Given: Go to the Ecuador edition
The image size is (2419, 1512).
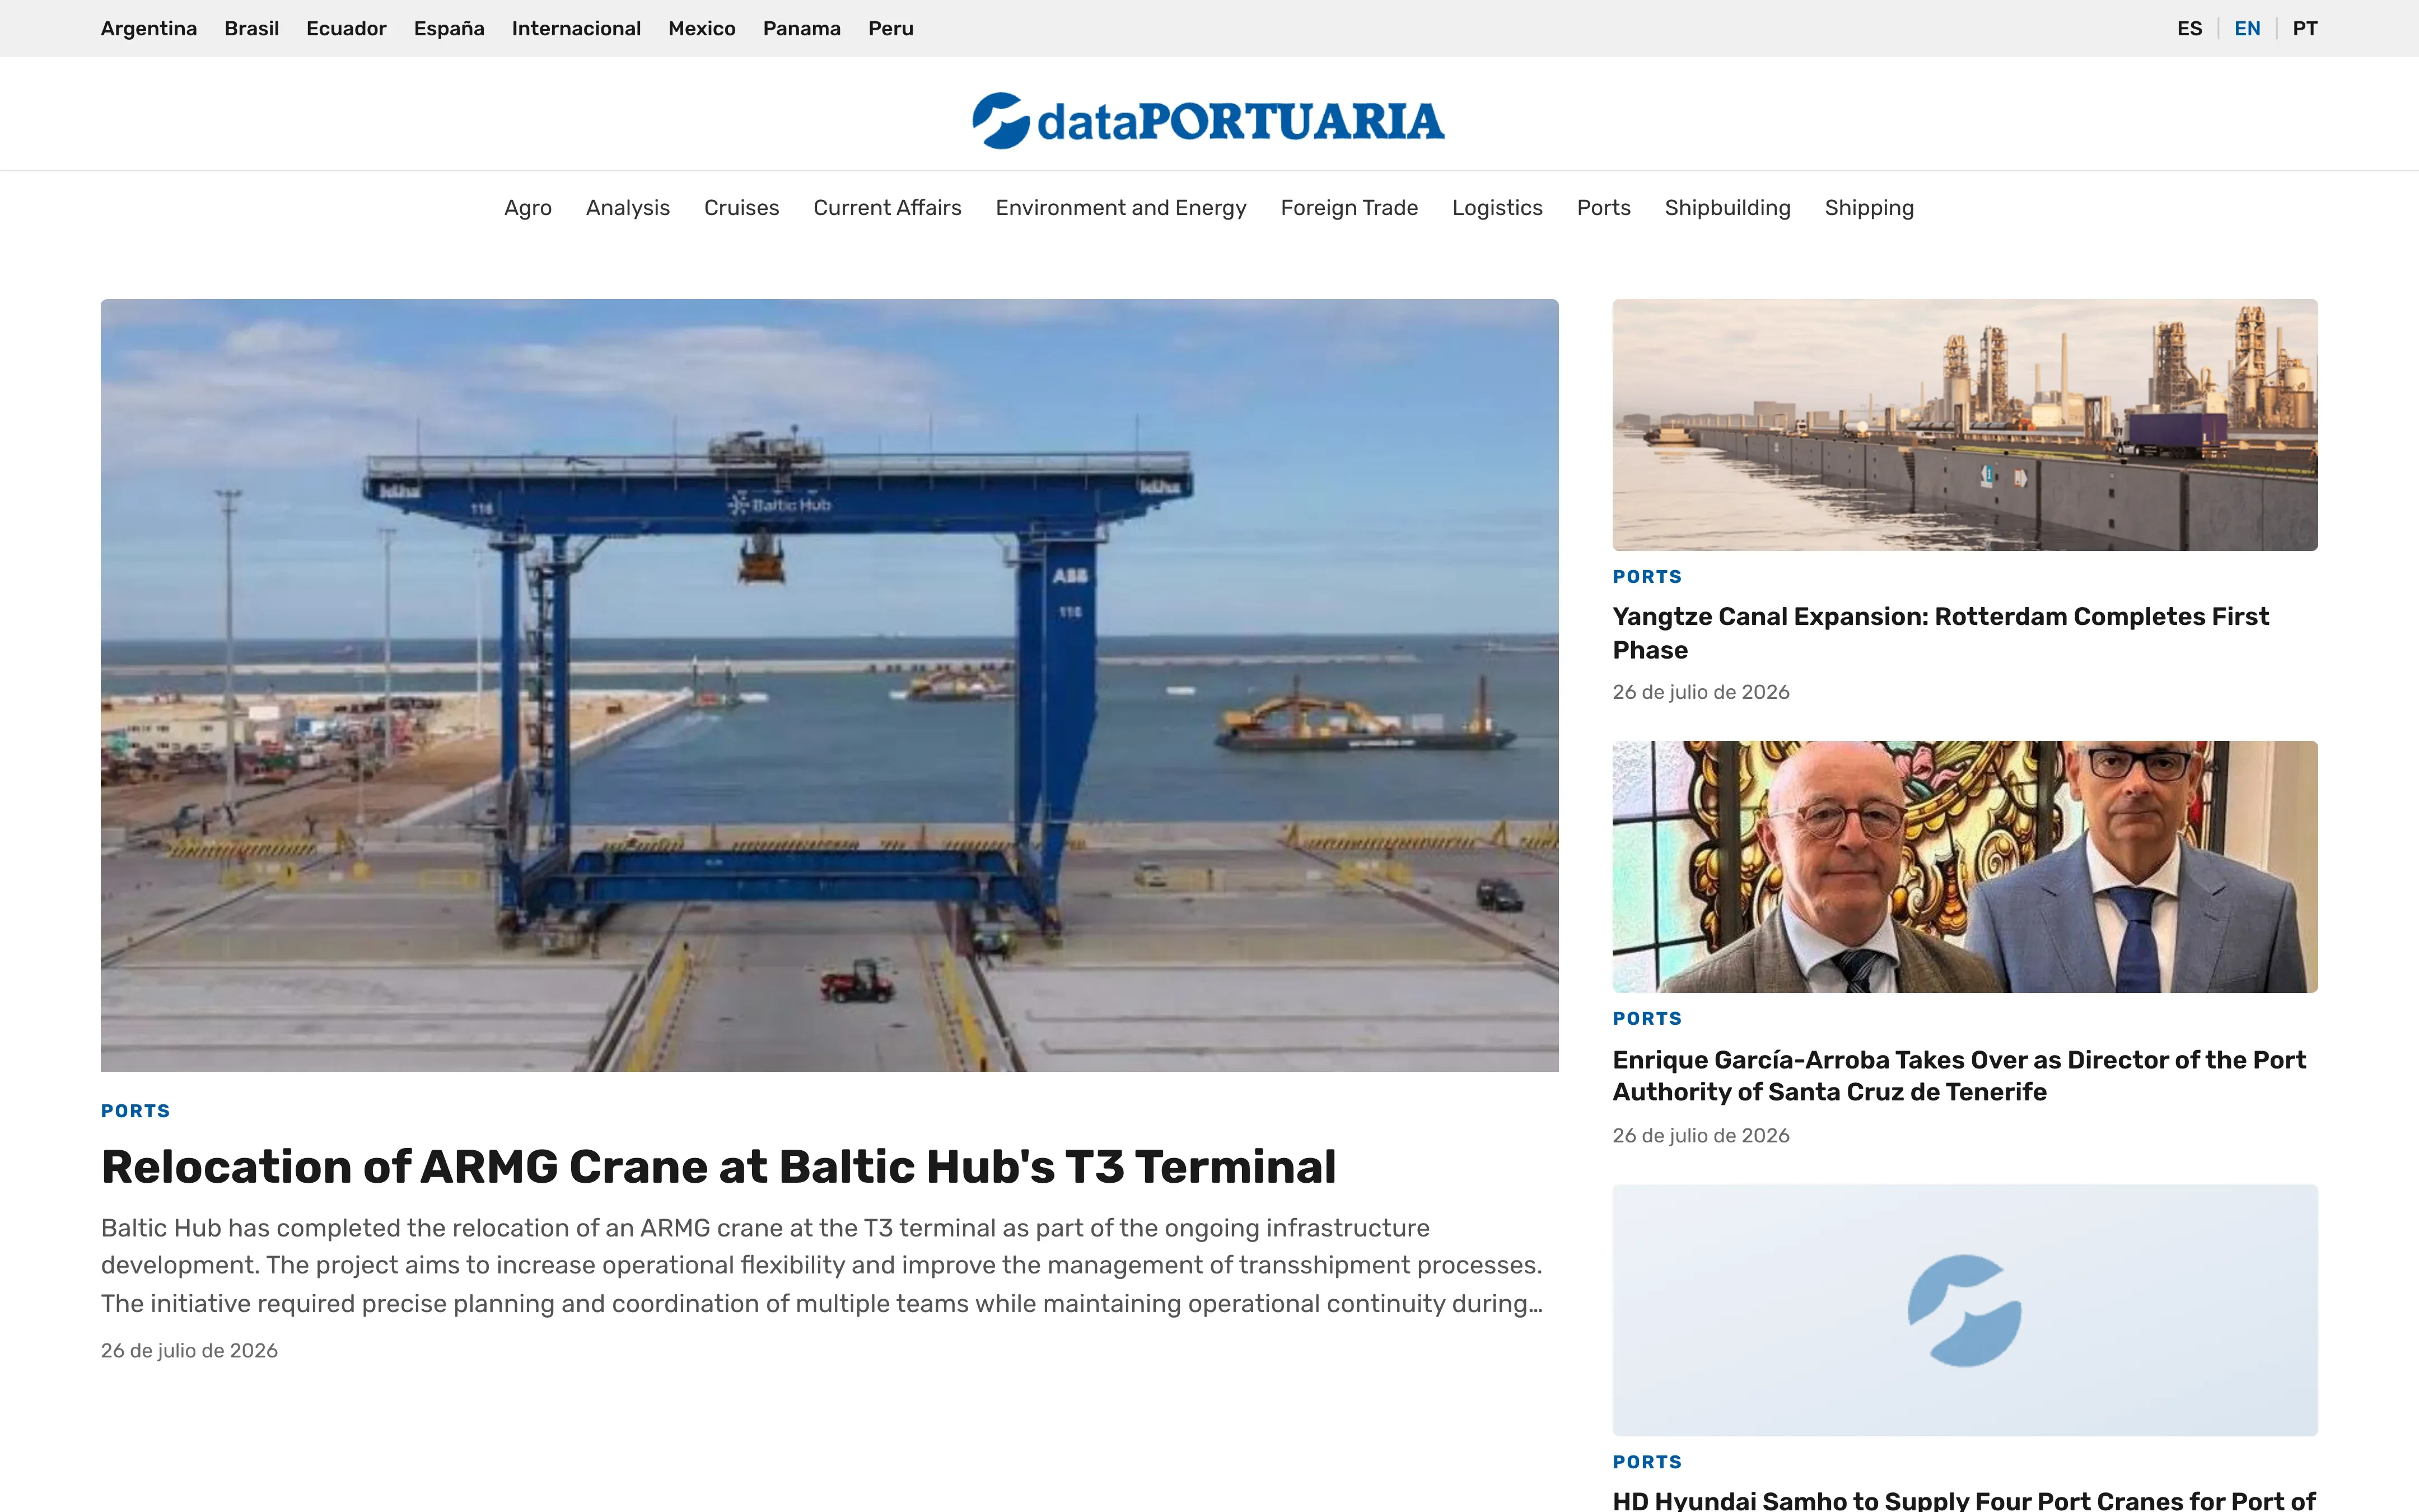Looking at the screenshot, I should pyautogui.click(x=346, y=28).
